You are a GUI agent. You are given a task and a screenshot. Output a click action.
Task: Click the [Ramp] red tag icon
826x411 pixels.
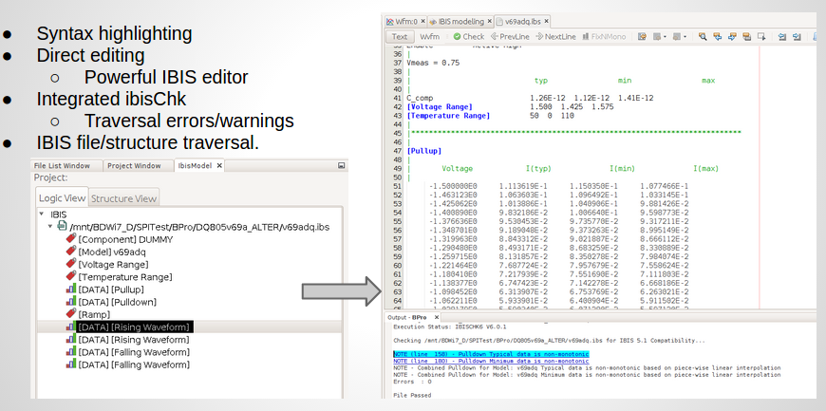[71, 313]
